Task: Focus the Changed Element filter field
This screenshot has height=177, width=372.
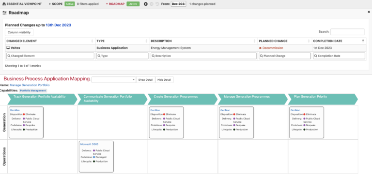Action: coord(50,56)
